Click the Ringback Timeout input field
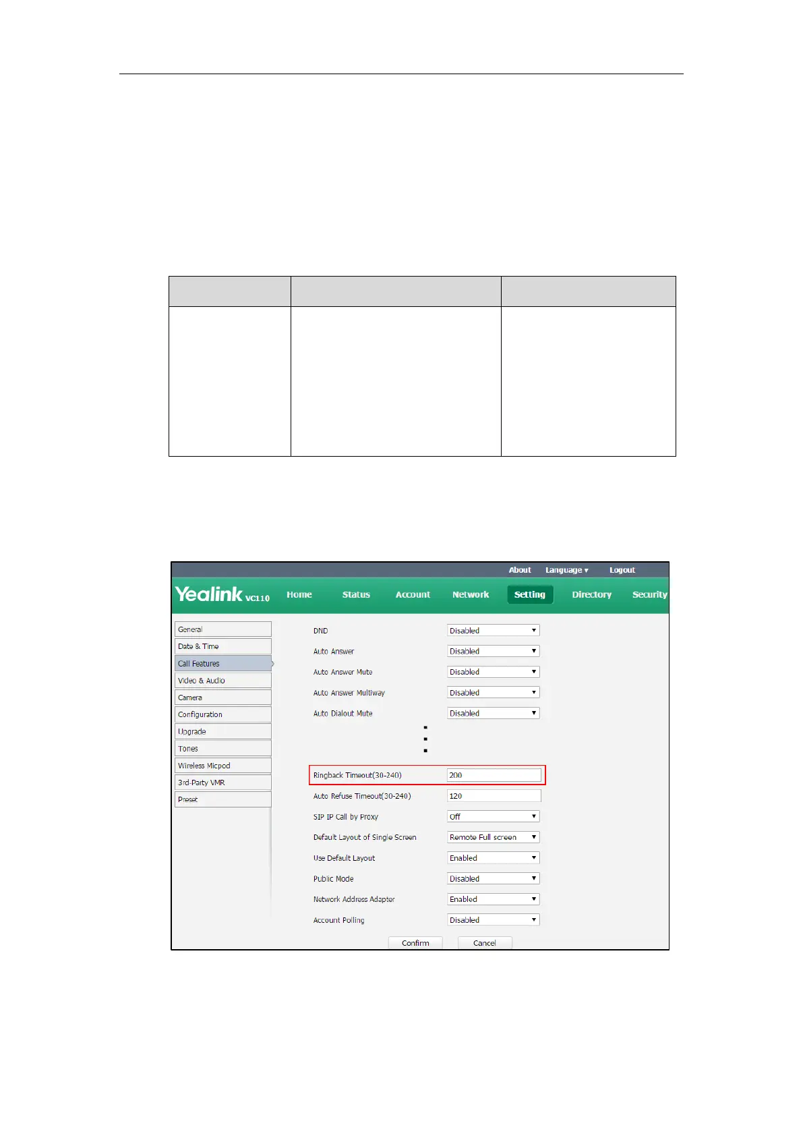 tap(494, 775)
